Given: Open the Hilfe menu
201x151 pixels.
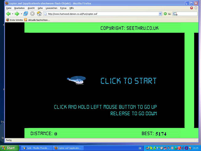Looking at the screenshot, I should click(x=72, y=8).
